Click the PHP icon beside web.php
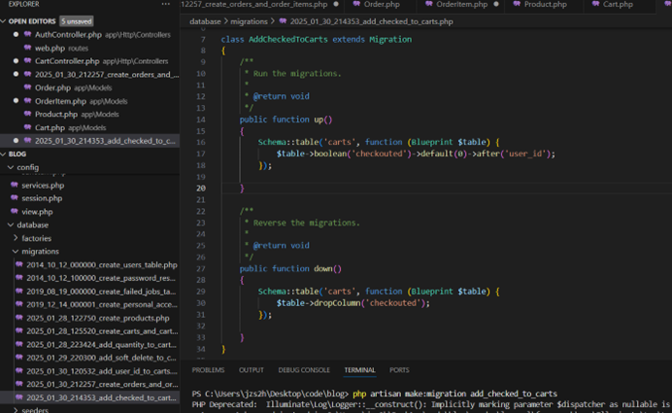 27,48
